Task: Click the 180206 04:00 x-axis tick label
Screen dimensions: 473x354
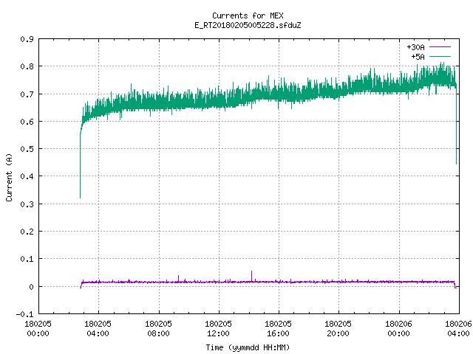Action: [458, 329]
